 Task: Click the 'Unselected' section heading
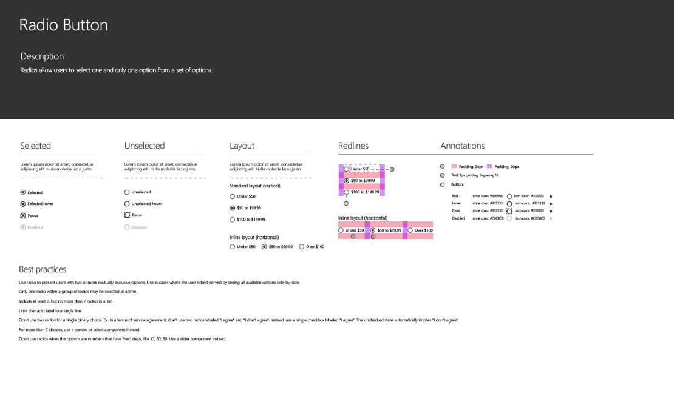tap(145, 146)
